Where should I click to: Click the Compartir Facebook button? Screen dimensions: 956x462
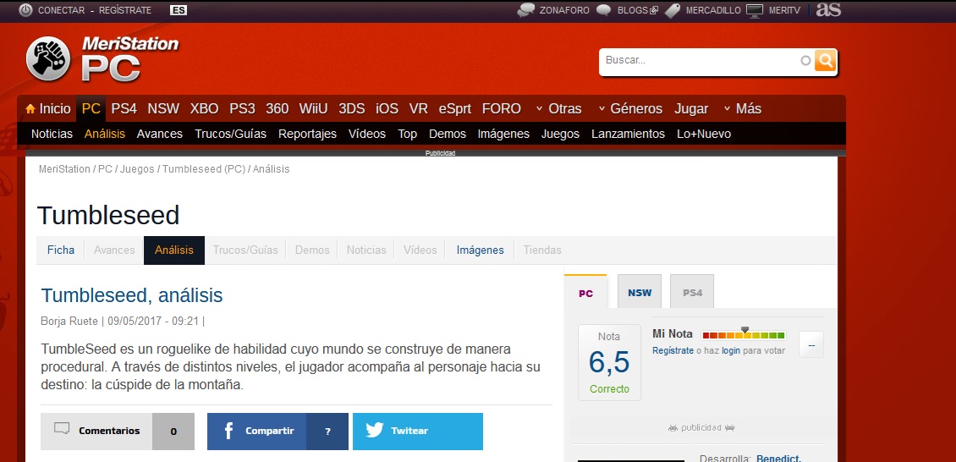(277, 431)
